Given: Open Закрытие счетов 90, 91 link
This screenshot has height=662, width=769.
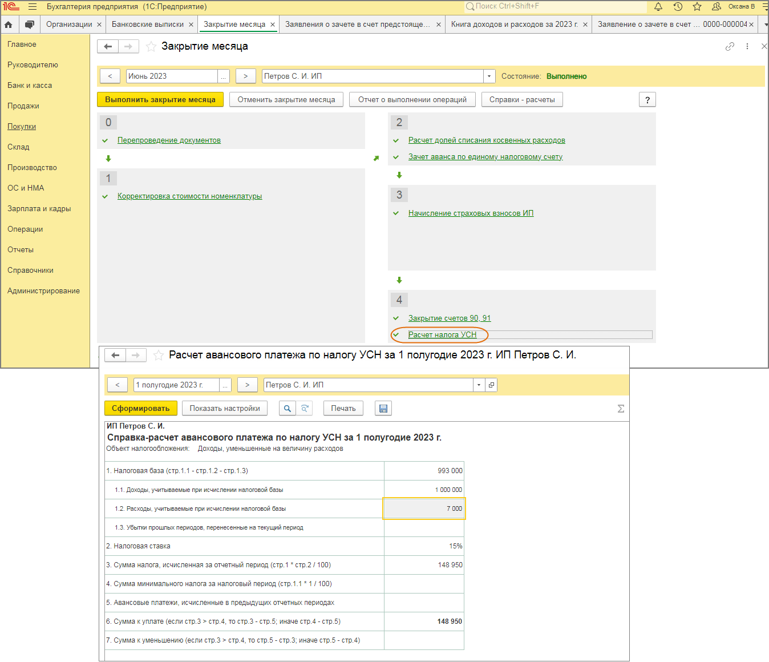Looking at the screenshot, I should (x=450, y=318).
